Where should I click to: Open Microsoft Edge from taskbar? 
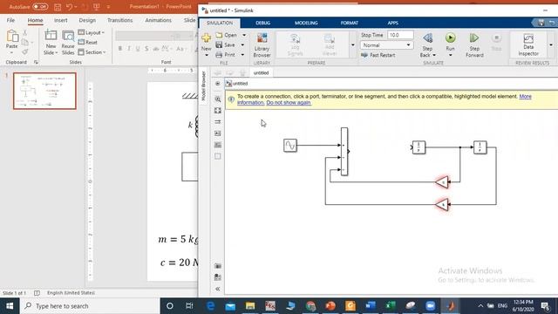[x=211, y=306]
